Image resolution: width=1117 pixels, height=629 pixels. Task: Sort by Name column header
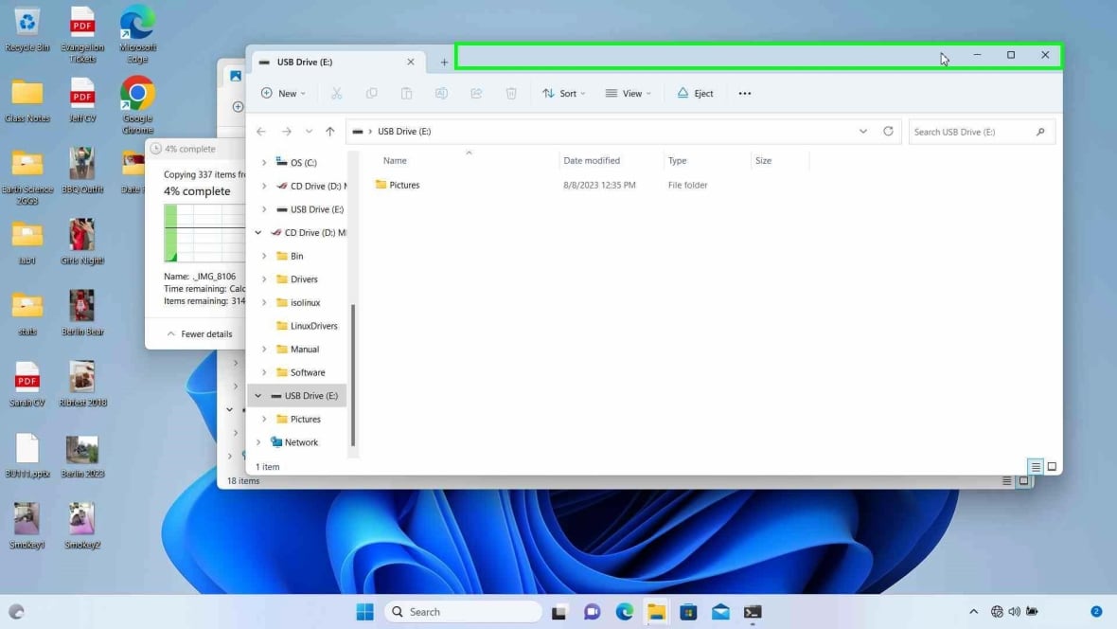(395, 160)
